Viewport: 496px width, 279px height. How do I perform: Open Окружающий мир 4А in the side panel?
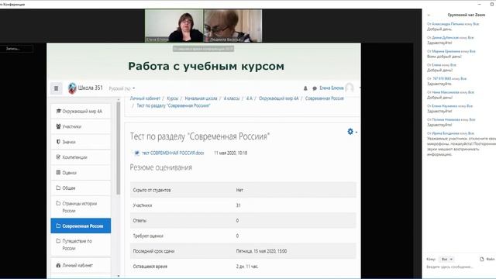click(x=81, y=112)
